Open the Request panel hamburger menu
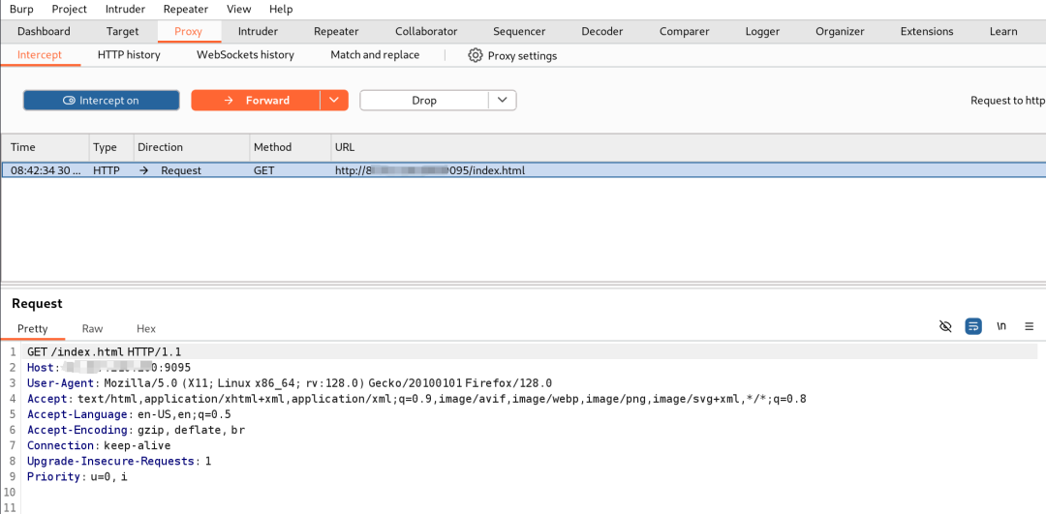 coord(1029,326)
